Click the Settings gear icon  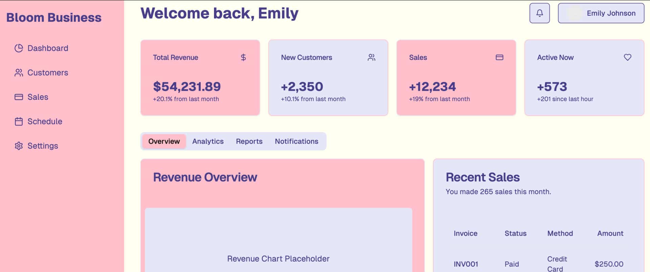coord(19,146)
